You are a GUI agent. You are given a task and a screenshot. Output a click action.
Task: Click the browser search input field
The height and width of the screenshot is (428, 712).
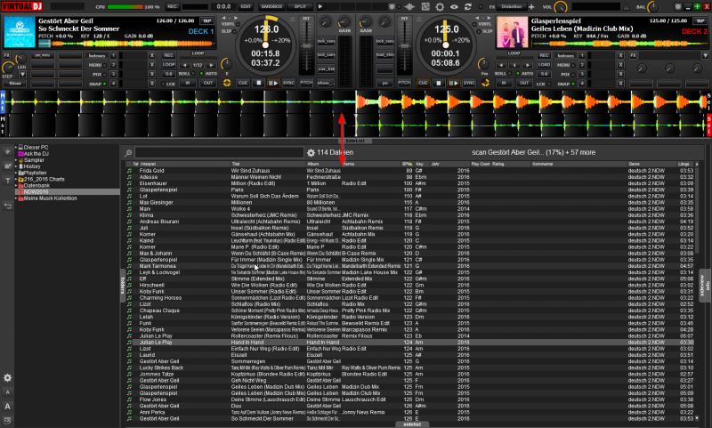pyautogui.click(x=219, y=152)
